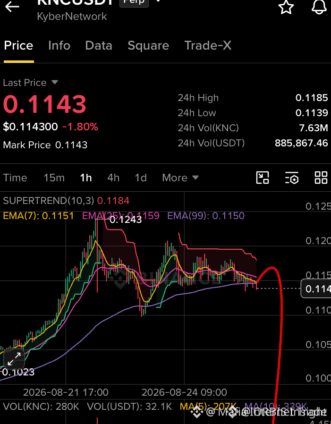Viewport: 331px width, 424px height.
Task: Expand the Last Price dropdown
Action: [x=55, y=82]
